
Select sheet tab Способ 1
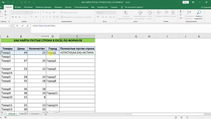coord(13,114)
